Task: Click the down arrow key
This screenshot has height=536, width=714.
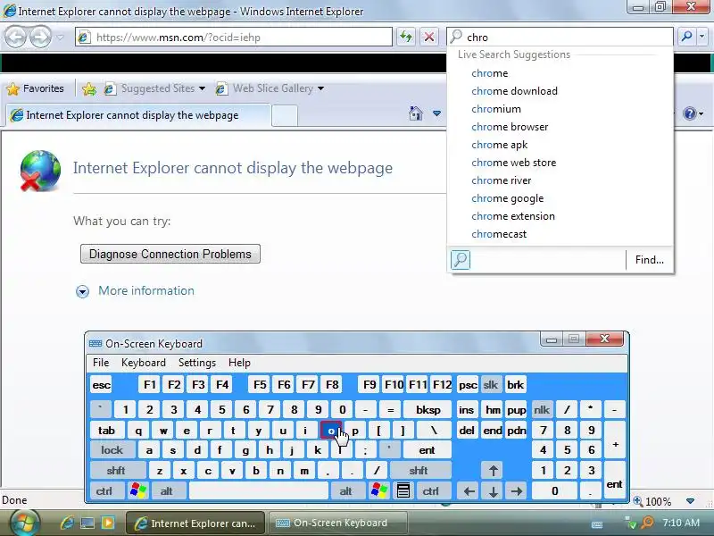Action: (494, 490)
